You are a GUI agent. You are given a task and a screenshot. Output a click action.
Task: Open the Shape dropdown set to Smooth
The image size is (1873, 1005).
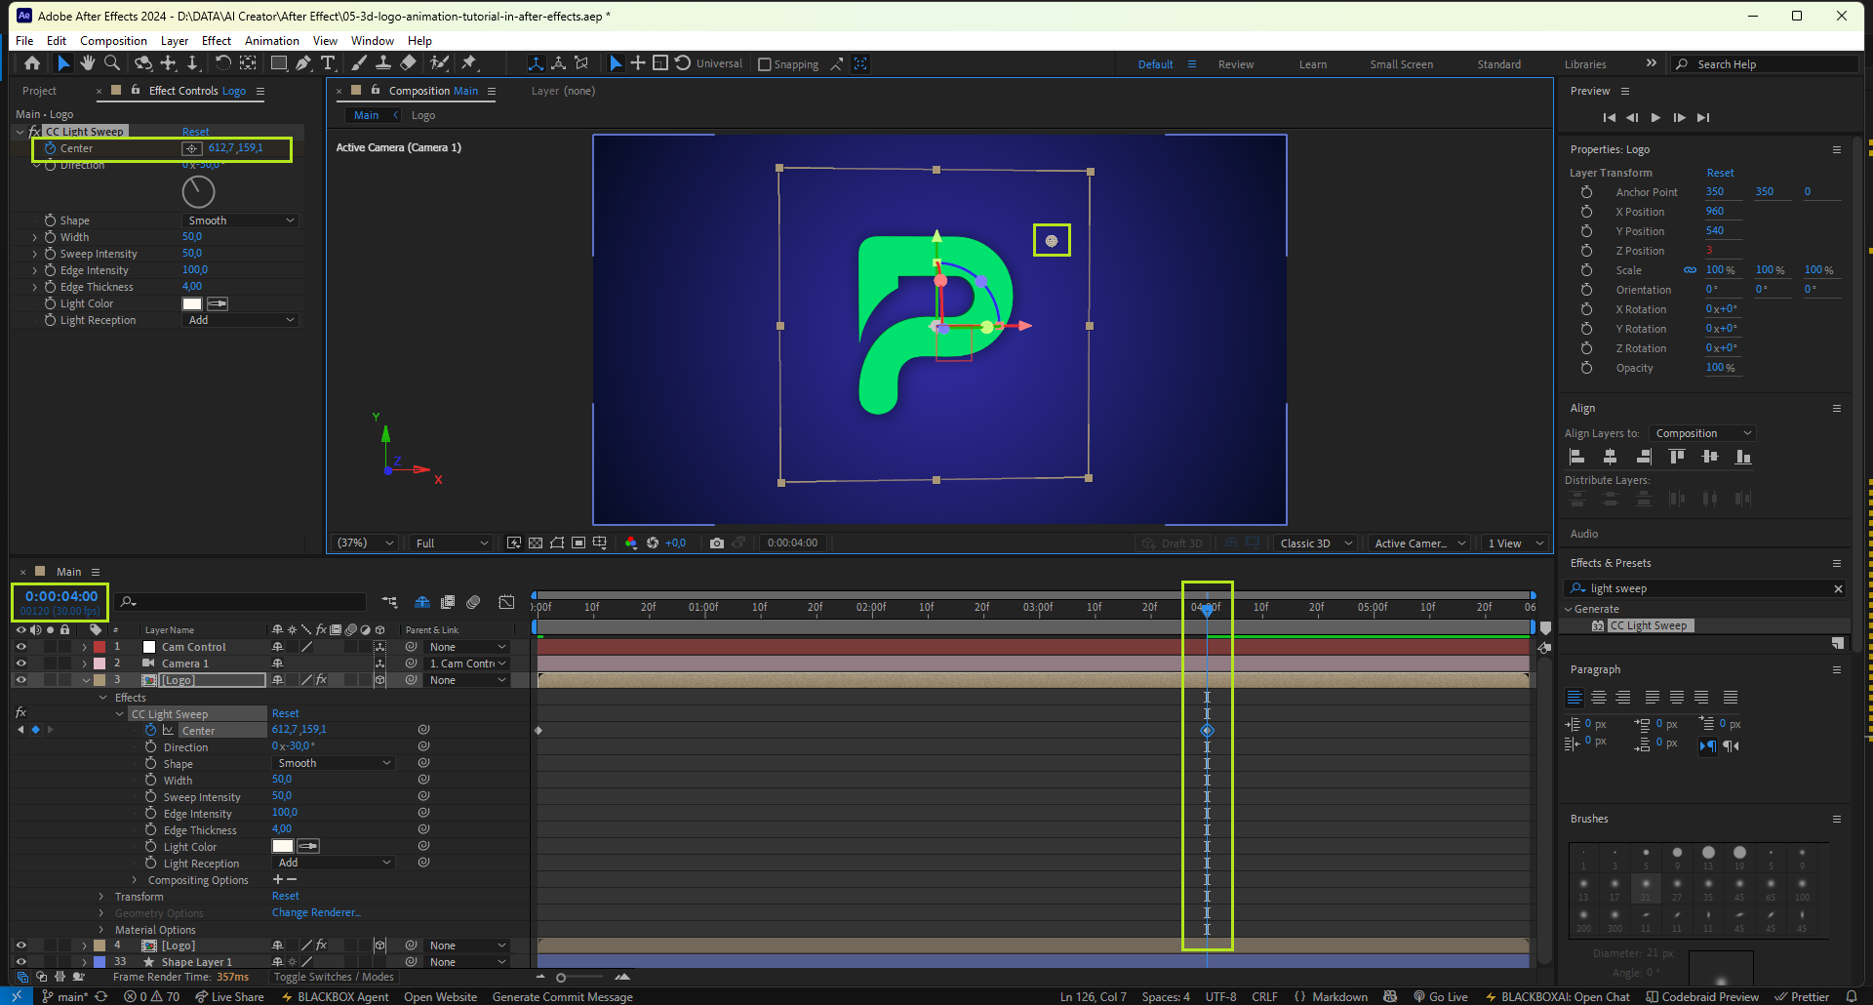pos(240,221)
